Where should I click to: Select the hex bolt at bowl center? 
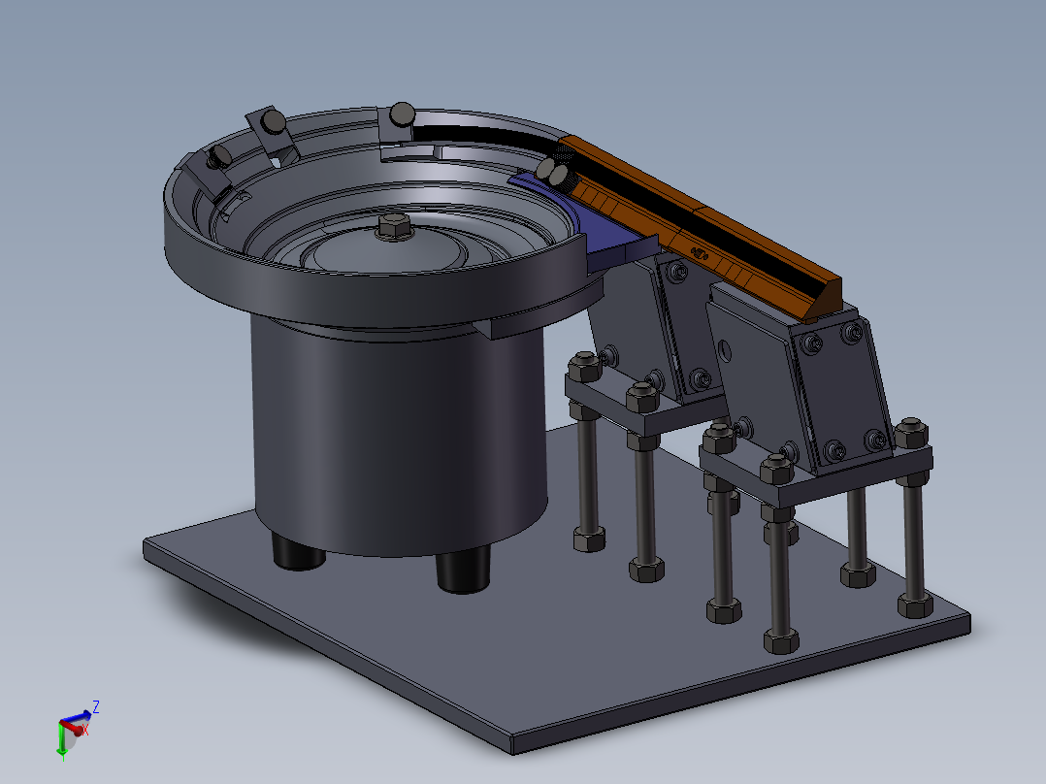pyautogui.click(x=394, y=227)
